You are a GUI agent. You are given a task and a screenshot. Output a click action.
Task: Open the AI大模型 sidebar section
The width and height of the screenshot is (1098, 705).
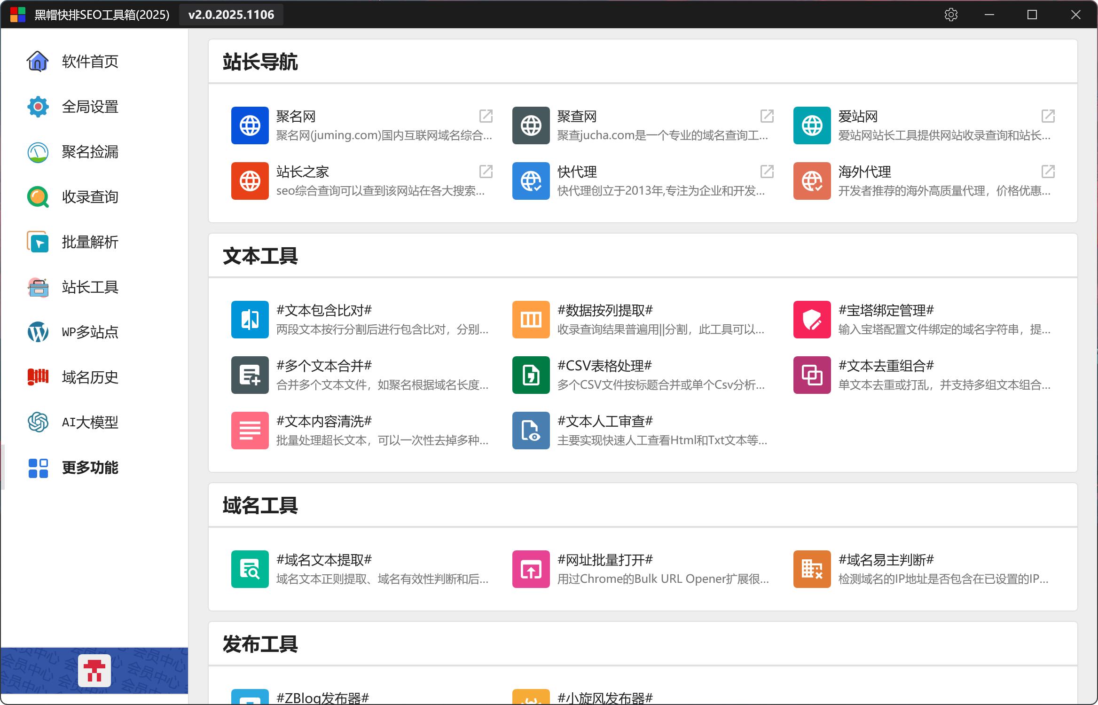tap(89, 423)
